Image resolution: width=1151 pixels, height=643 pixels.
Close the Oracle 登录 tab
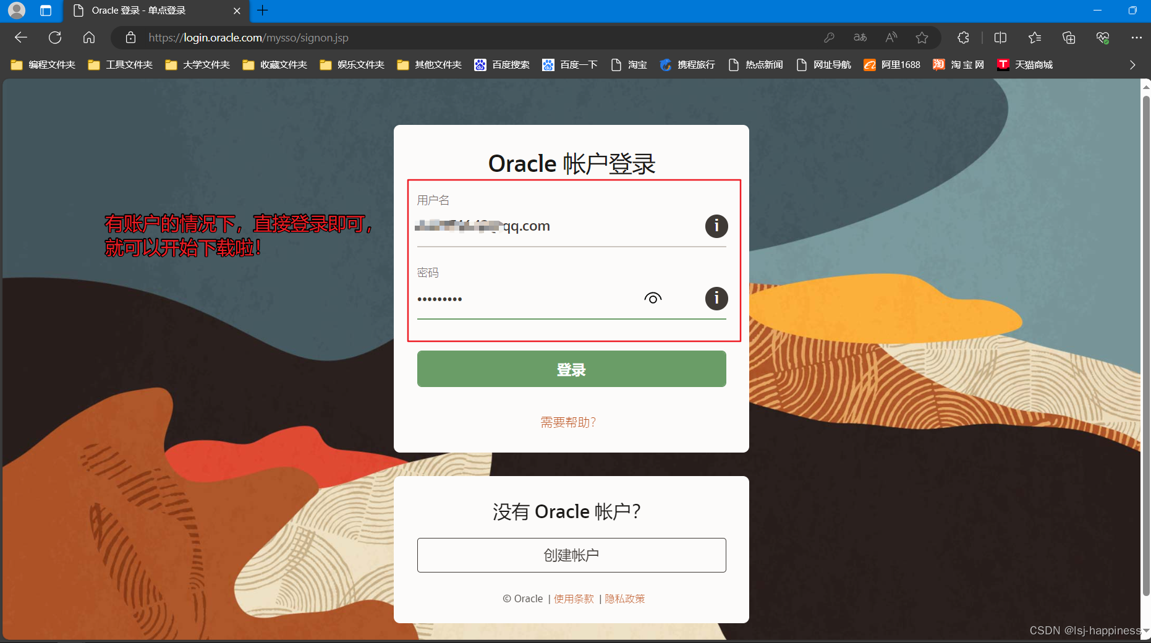pyautogui.click(x=237, y=11)
